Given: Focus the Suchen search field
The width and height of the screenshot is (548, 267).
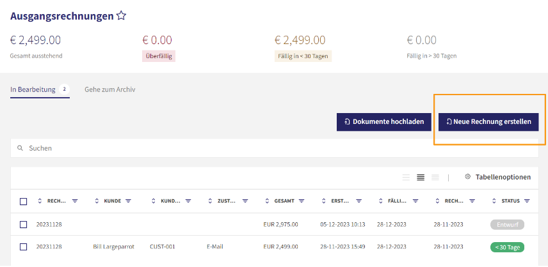Looking at the screenshot, I should [275, 148].
